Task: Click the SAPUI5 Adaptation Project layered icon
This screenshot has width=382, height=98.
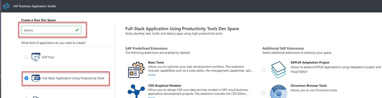Action: pyautogui.click(x=278, y=70)
